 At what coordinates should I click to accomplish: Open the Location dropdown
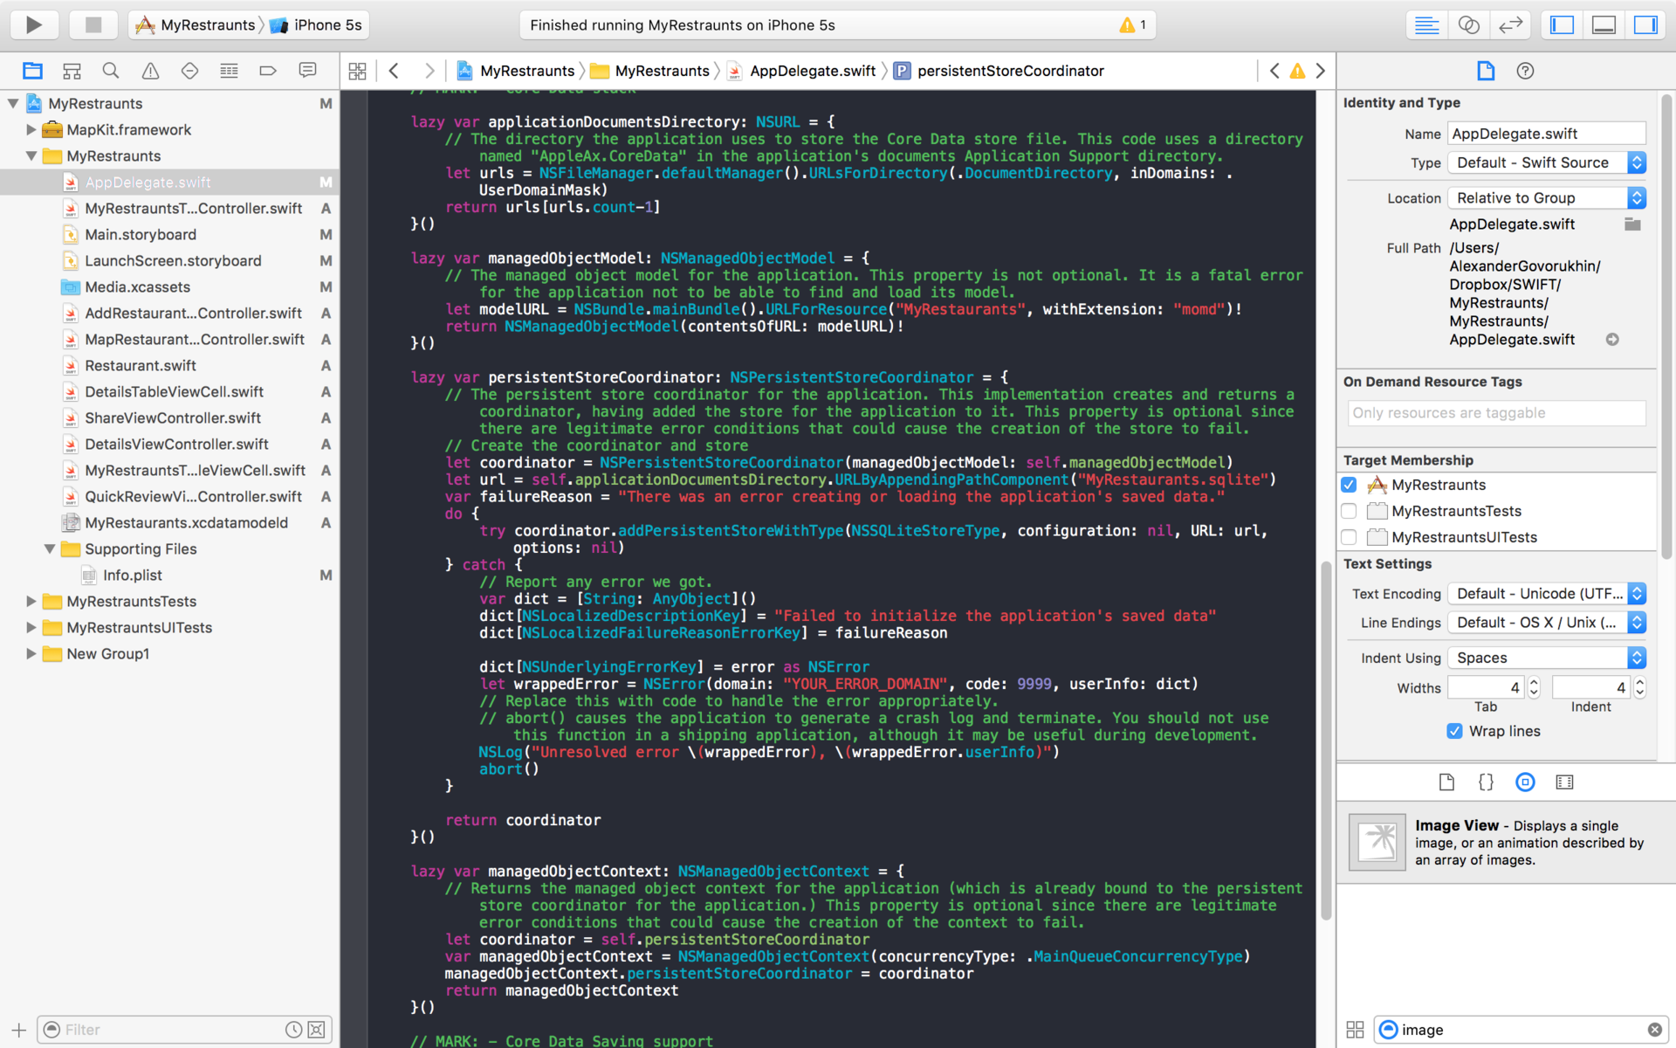coord(1547,198)
